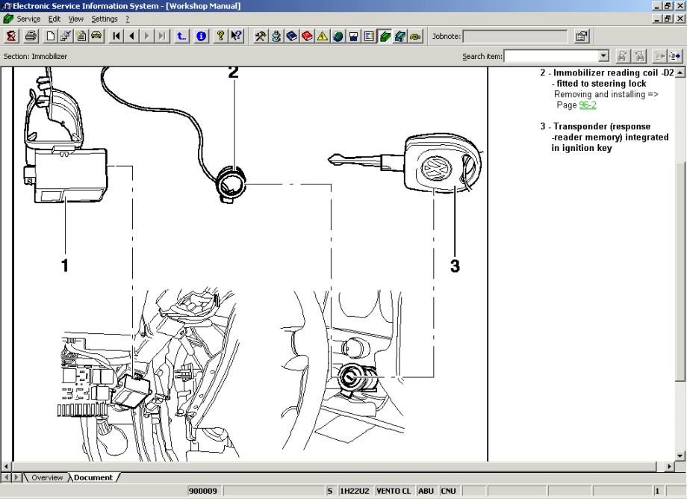Click the hammer and wrench tools icon

259,36
